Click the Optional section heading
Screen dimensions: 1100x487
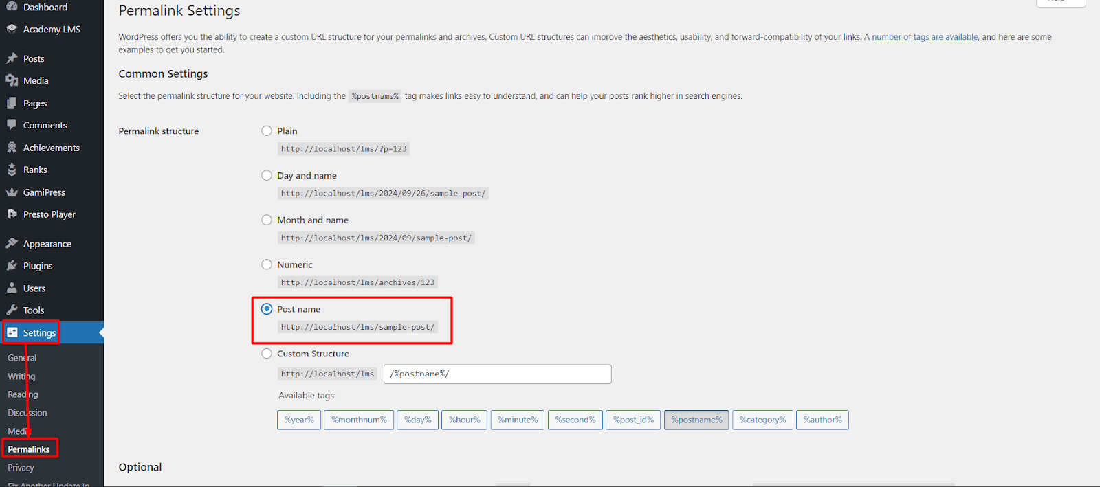coord(140,467)
